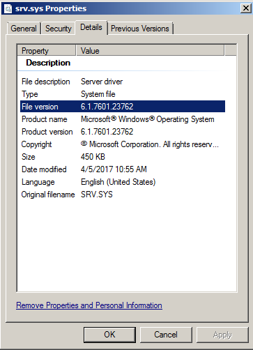
Task: Select the Original filename row
Action: coord(123,195)
